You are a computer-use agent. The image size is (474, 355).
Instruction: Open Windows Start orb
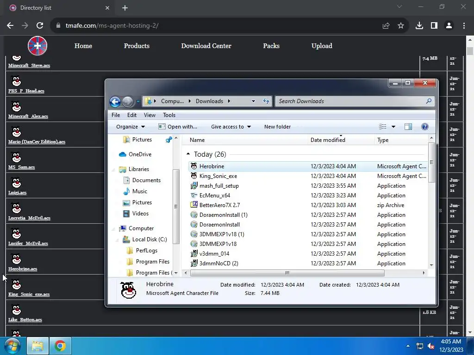(12, 346)
